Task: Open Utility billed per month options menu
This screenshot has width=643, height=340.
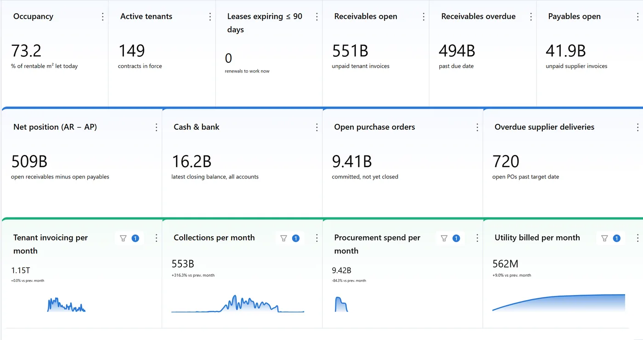Action: [x=637, y=238]
